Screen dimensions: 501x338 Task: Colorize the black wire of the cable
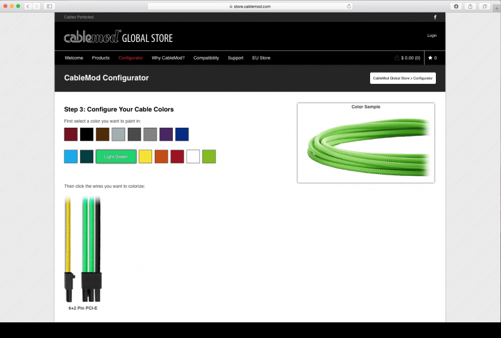[x=98, y=235]
